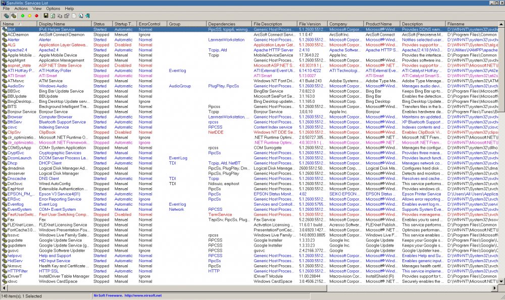Open the Actions menu
Screen dimensions: 505x300
click(x=21, y=9)
